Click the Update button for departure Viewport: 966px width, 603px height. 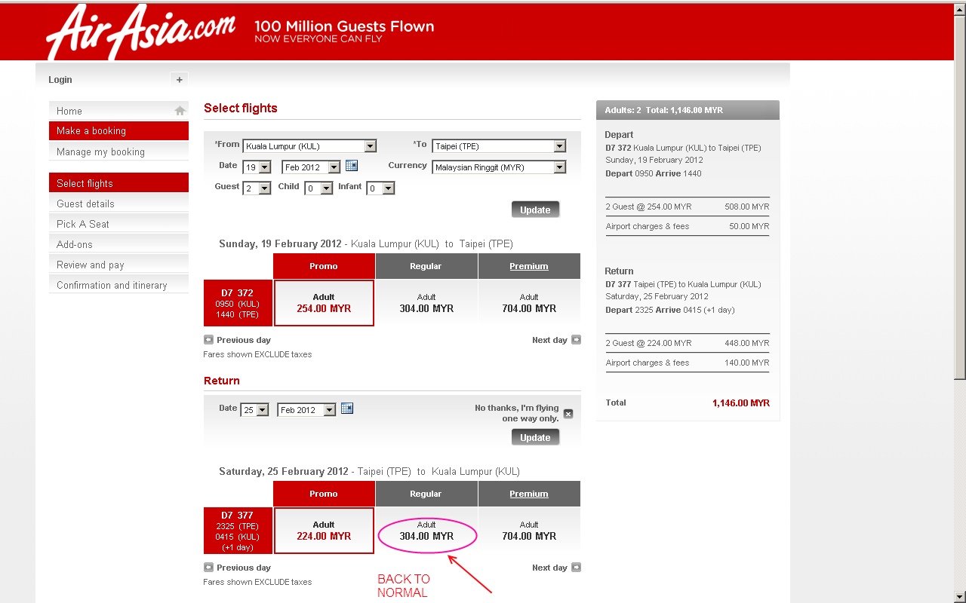(x=535, y=210)
